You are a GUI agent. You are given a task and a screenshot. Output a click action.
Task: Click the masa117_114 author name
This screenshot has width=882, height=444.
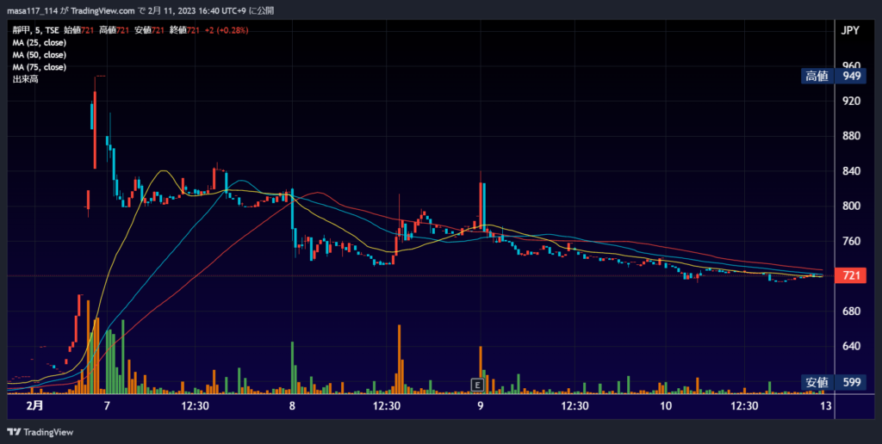pos(32,10)
